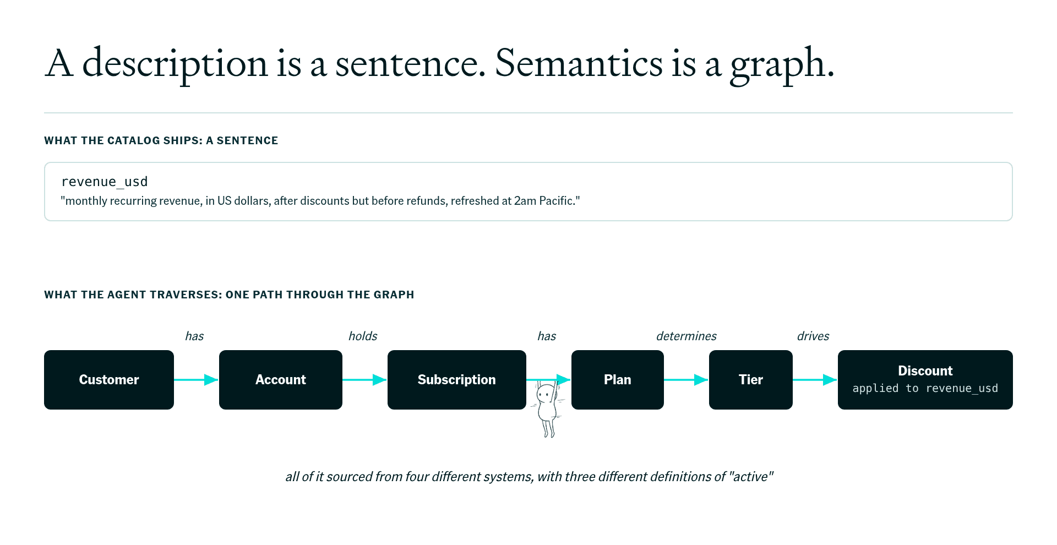This screenshot has height=545, width=1057.
Task: Click the italic four different systems caption
Action: (x=529, y=477)
